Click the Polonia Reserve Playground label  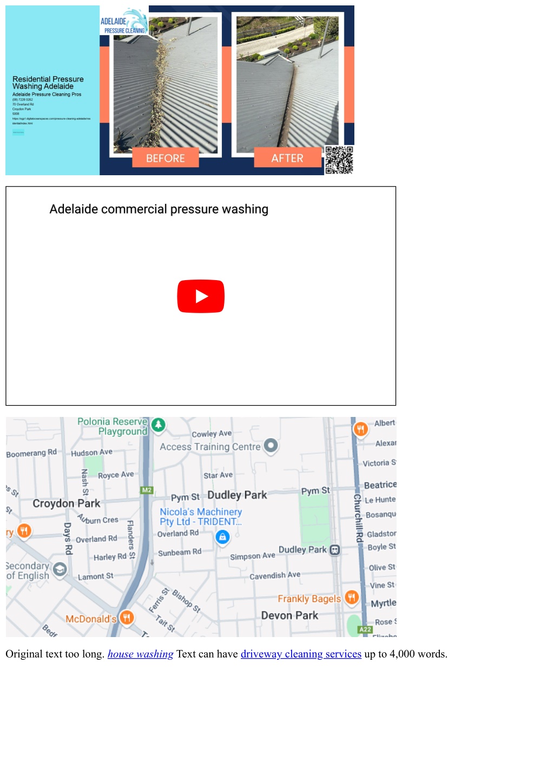113,426
